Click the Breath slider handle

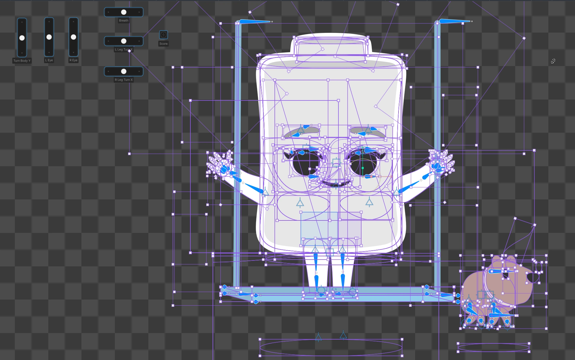(123, 12)
